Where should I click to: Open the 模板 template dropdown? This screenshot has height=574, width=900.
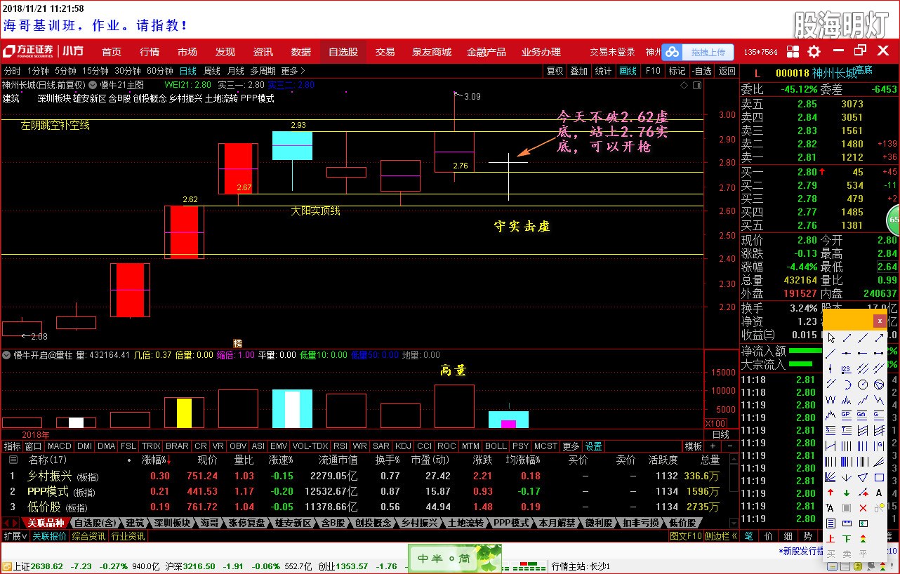point(693,446)
